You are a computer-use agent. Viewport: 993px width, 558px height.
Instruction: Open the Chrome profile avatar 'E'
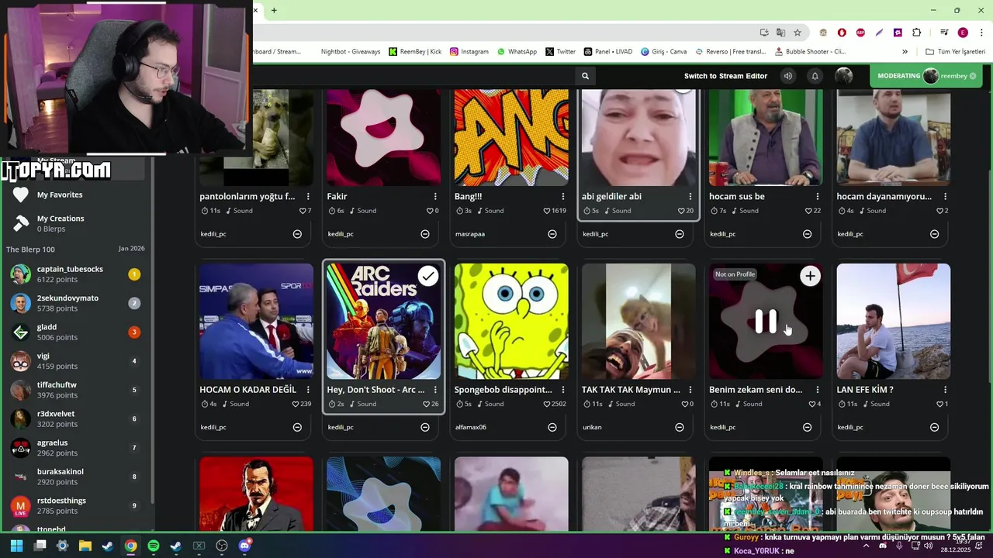(963, 33)
